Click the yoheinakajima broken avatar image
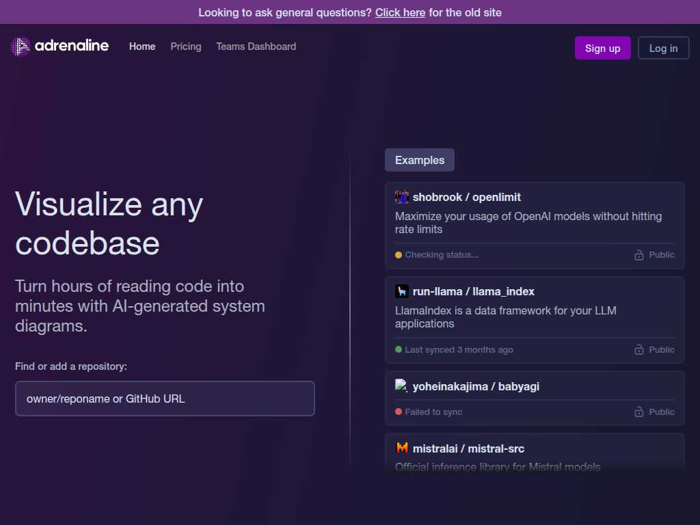The height and width of the screenshot is (525, 700). point(401,386)
